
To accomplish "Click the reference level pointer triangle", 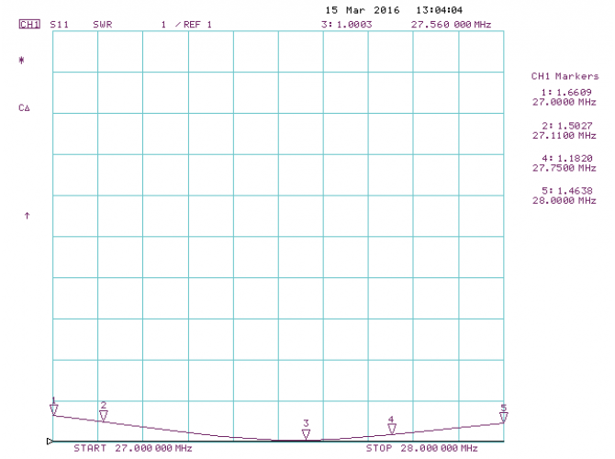I will coord(50,442).
